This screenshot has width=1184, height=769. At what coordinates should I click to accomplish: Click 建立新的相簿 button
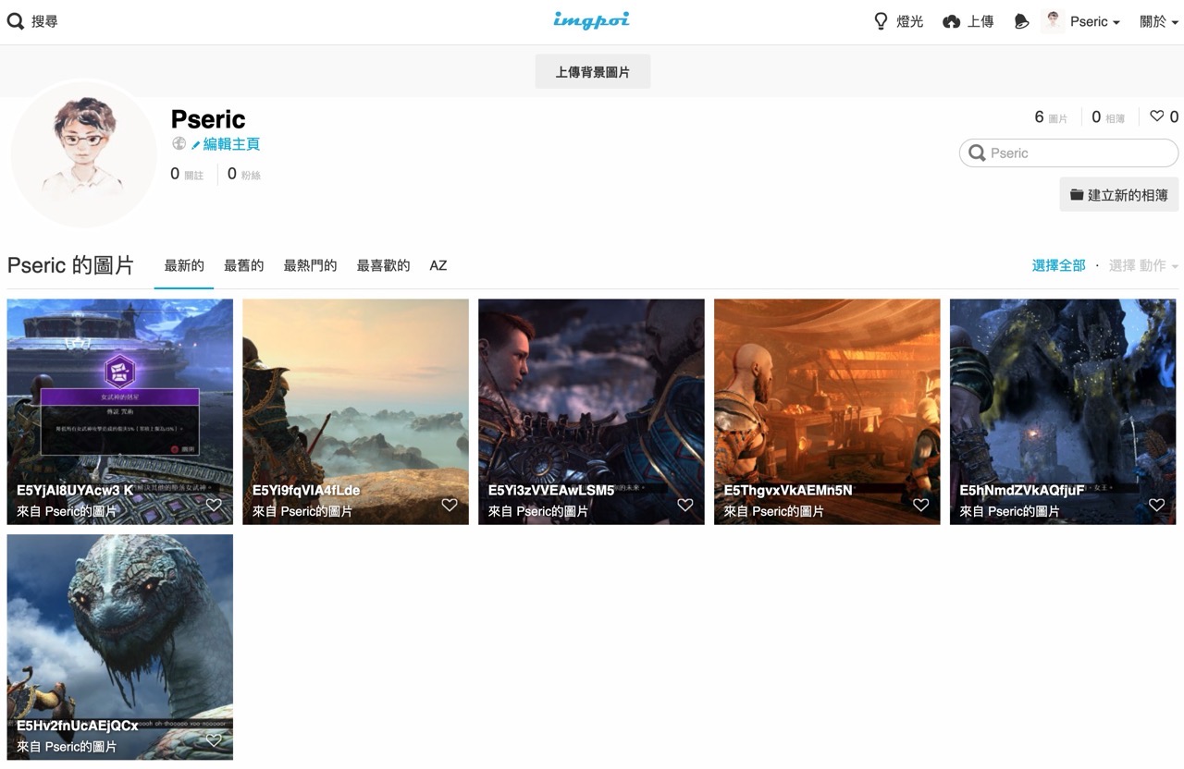(x=1119, y=195)
